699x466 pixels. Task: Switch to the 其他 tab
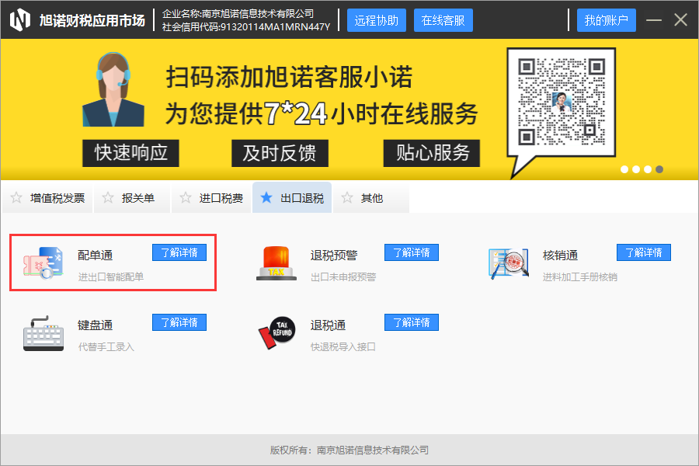(371, 197)
